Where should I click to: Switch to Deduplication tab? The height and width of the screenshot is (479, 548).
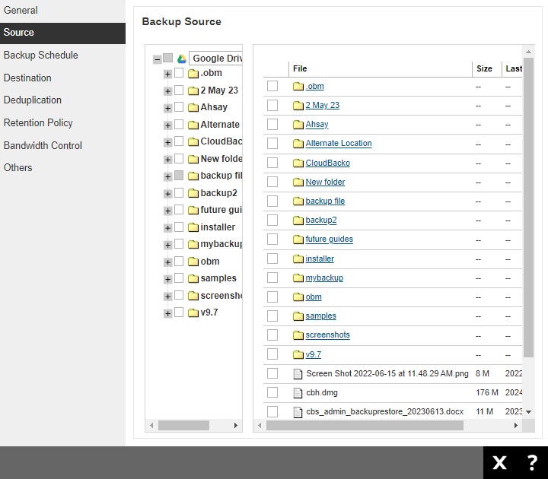[x=62, y=100]
